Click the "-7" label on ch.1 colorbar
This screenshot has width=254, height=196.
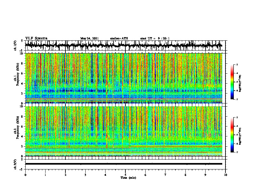(x=236, y=99)
